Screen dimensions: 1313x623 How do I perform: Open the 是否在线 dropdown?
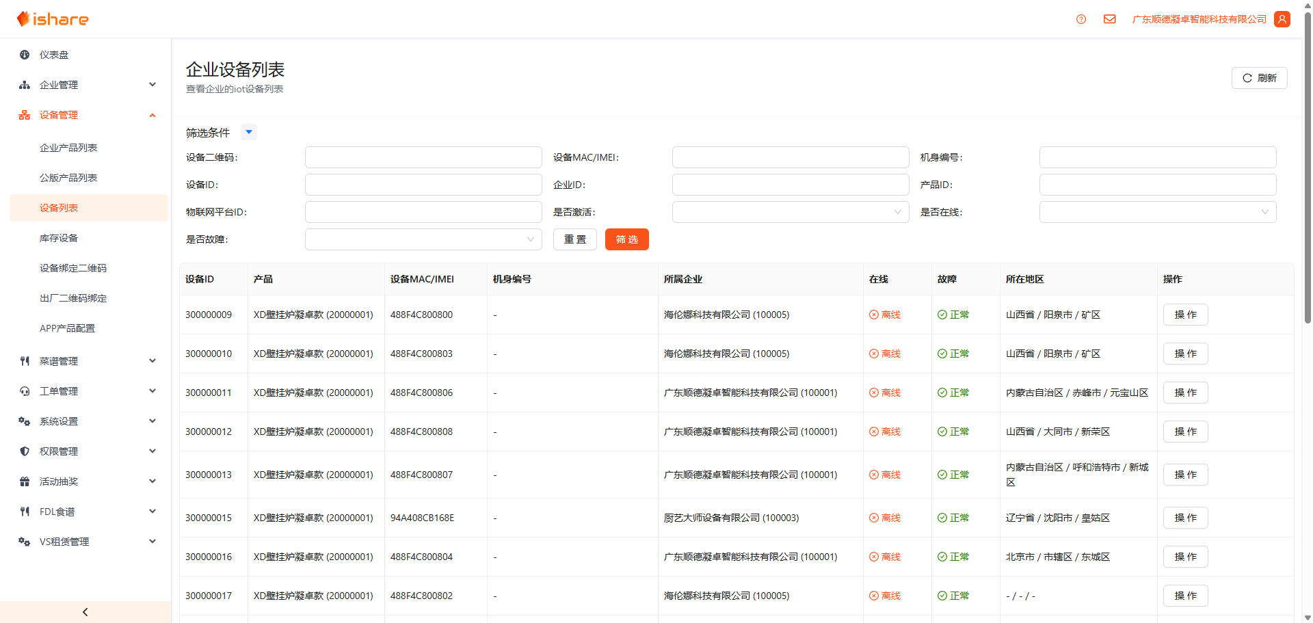(x=1157, y=212)
